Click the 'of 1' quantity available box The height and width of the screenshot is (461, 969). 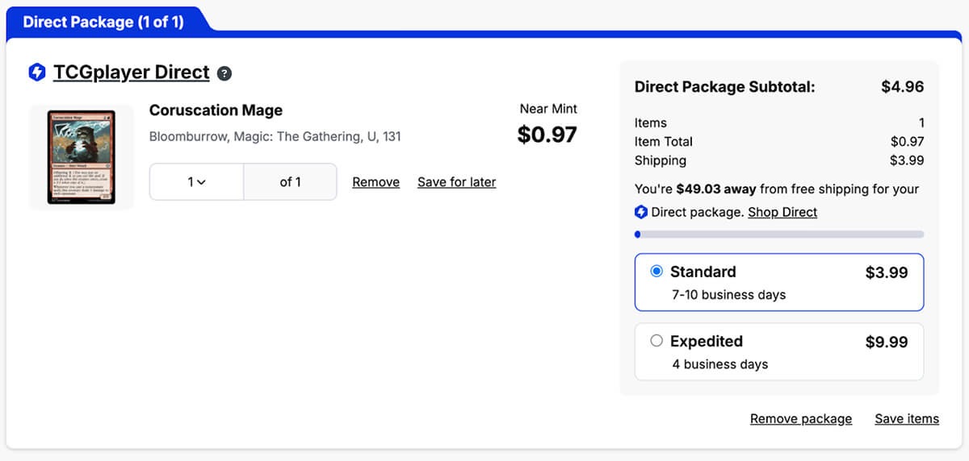pyautogui.click(x=290, y=182)
